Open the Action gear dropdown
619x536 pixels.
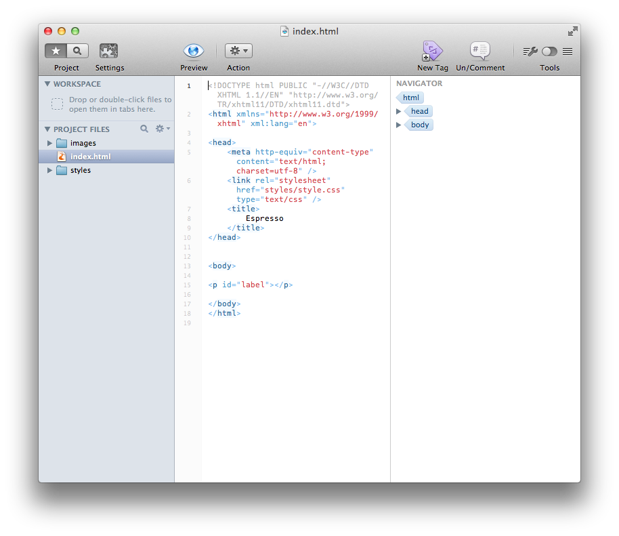(x=238, y=51)
